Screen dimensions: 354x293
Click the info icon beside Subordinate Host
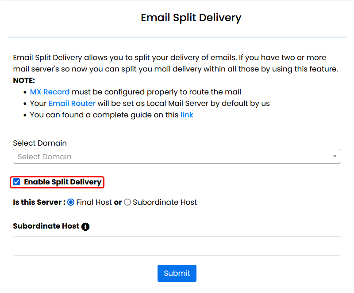tap(85, 227)
